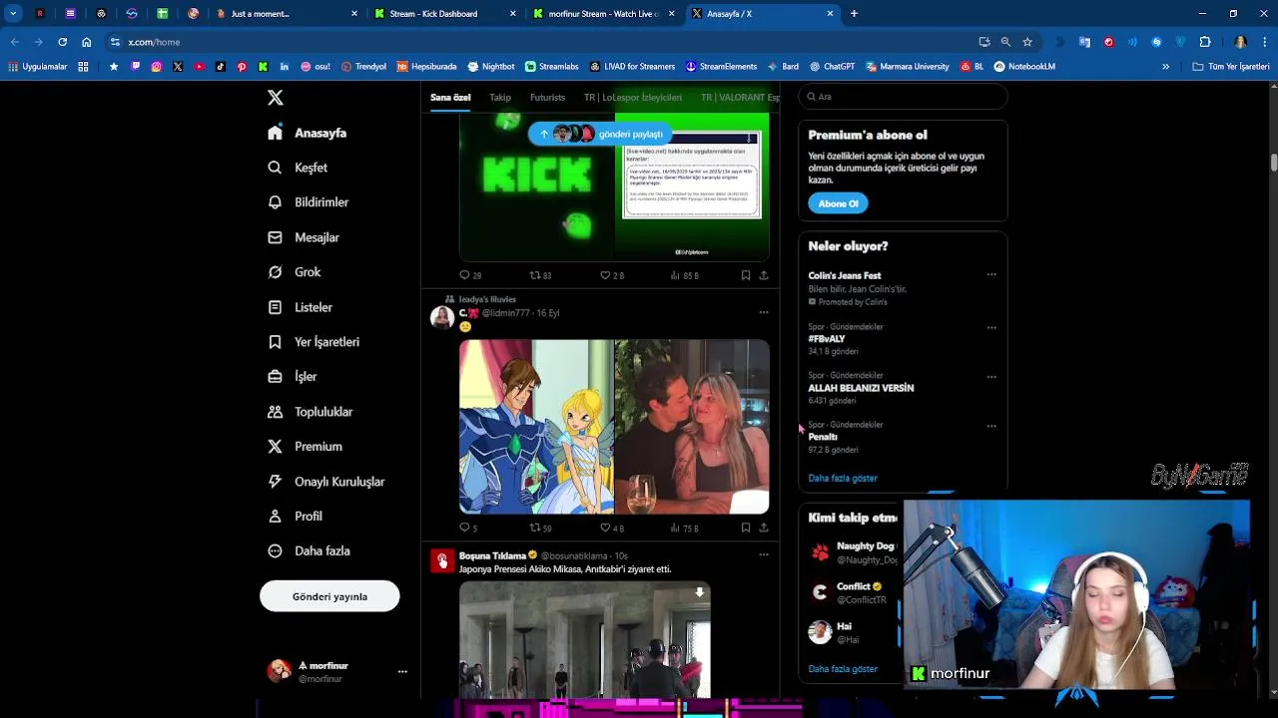Open Mesajlar in the sidebar

point(304,237)
